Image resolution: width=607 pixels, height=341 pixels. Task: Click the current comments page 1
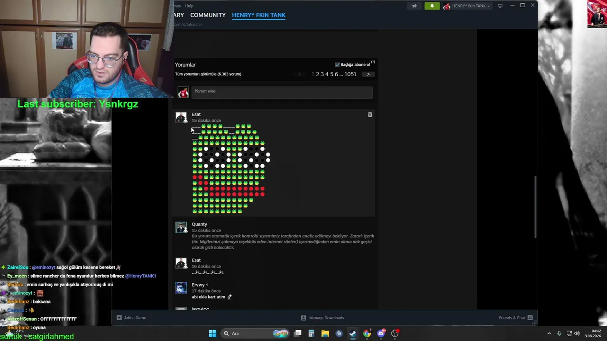coord(313,74)
